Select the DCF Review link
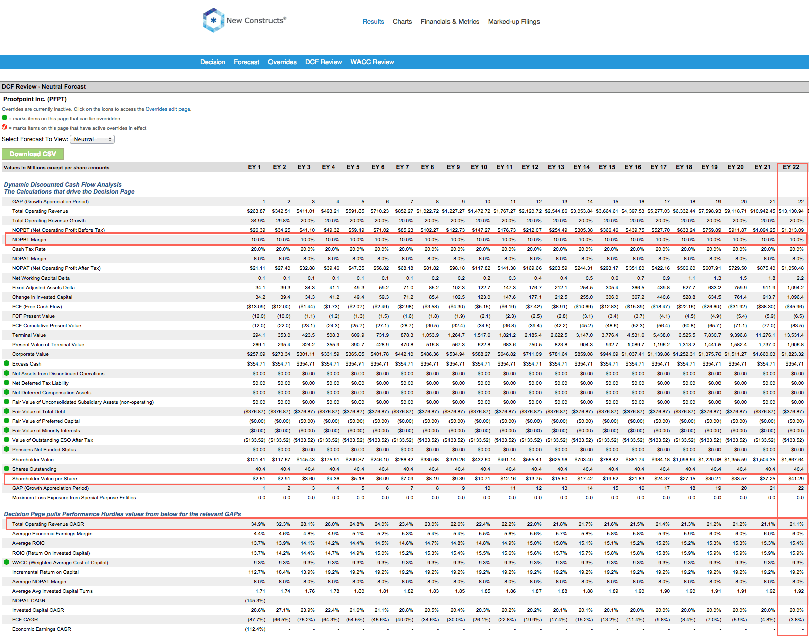The image size is (809, 637). coord(323,62)
